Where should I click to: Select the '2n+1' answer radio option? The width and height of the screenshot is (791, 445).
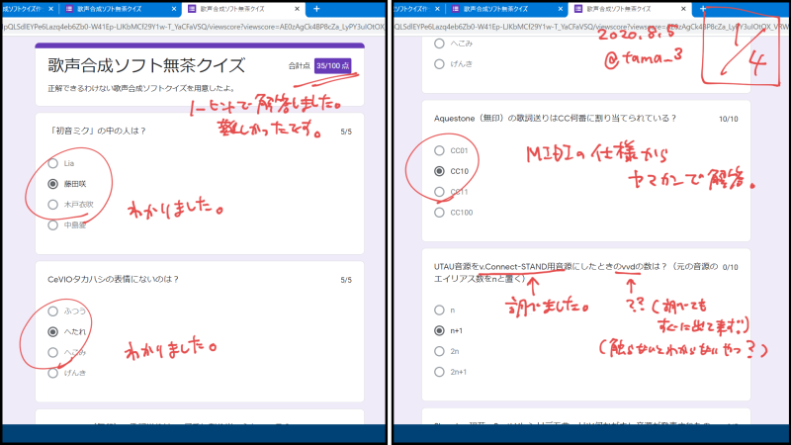click(x=439, y=372)
